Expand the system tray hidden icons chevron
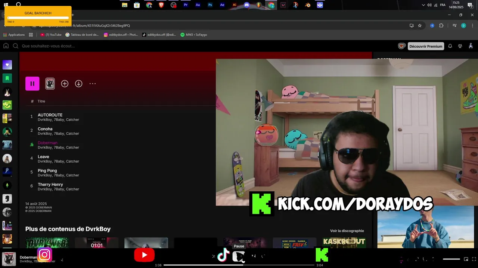This screenshot has height=268, width=478. [423, 5]
